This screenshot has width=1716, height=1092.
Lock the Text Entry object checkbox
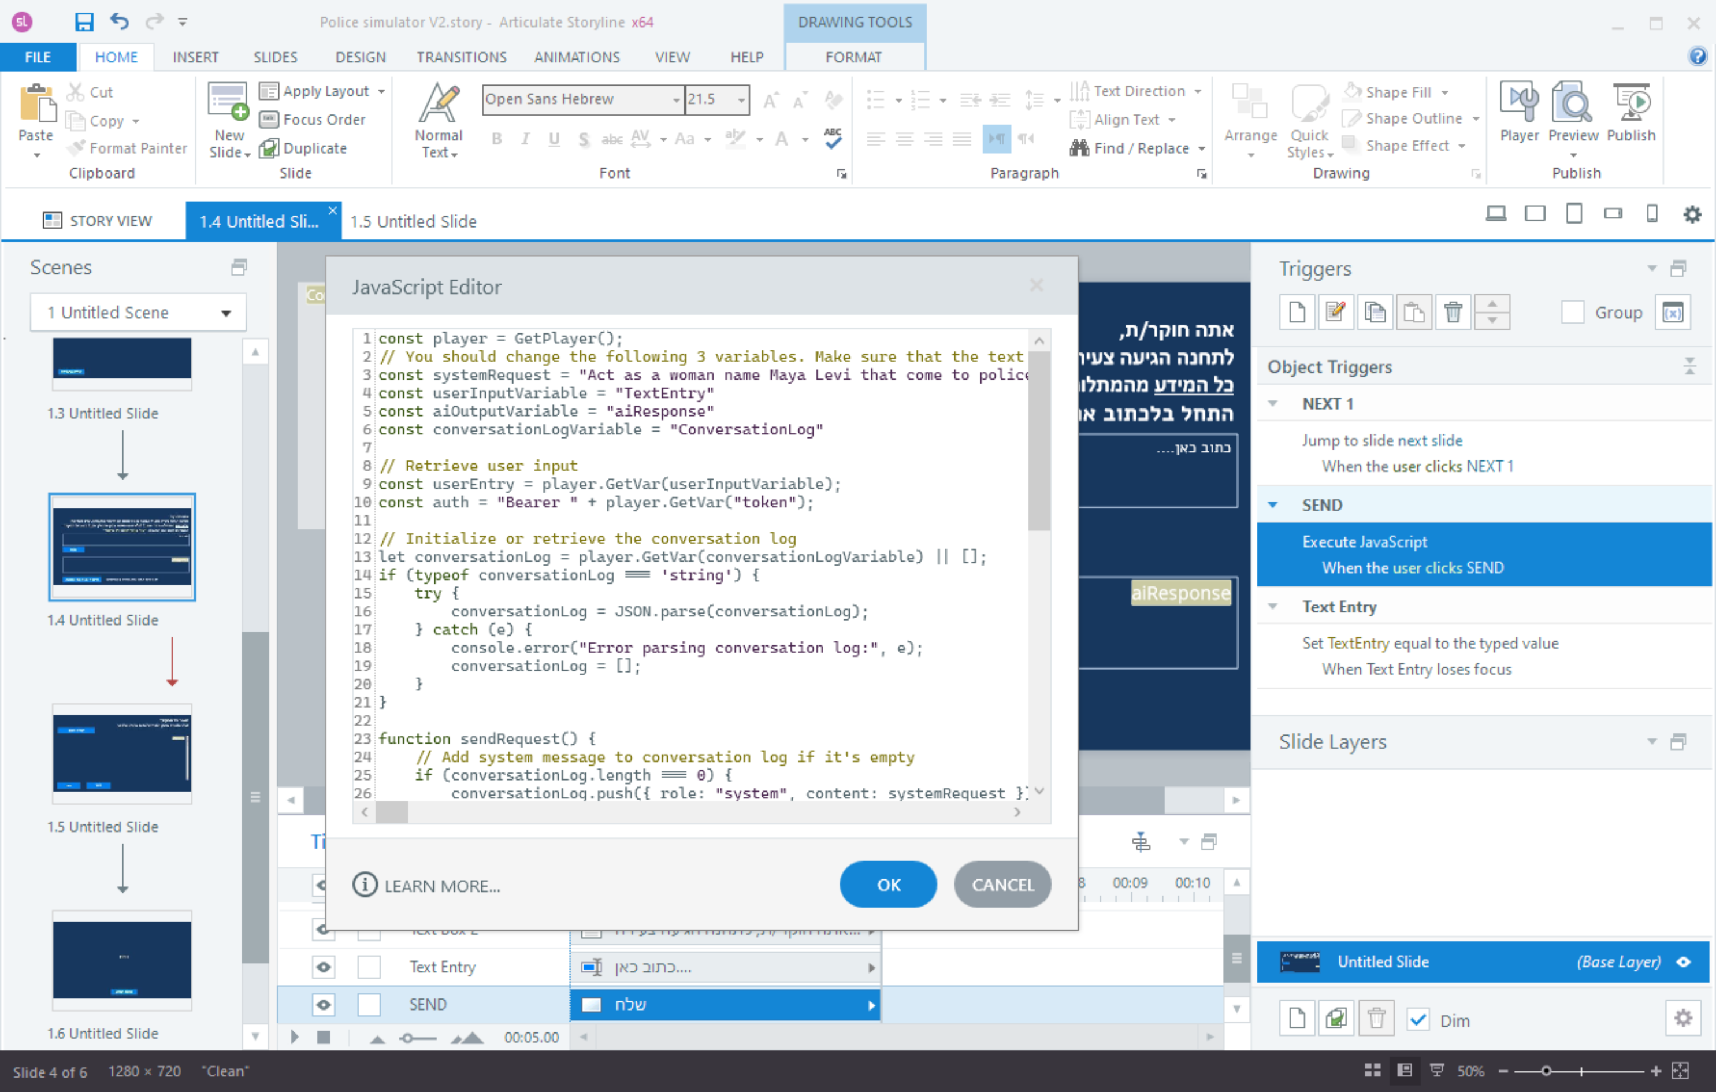pos(369,967)
